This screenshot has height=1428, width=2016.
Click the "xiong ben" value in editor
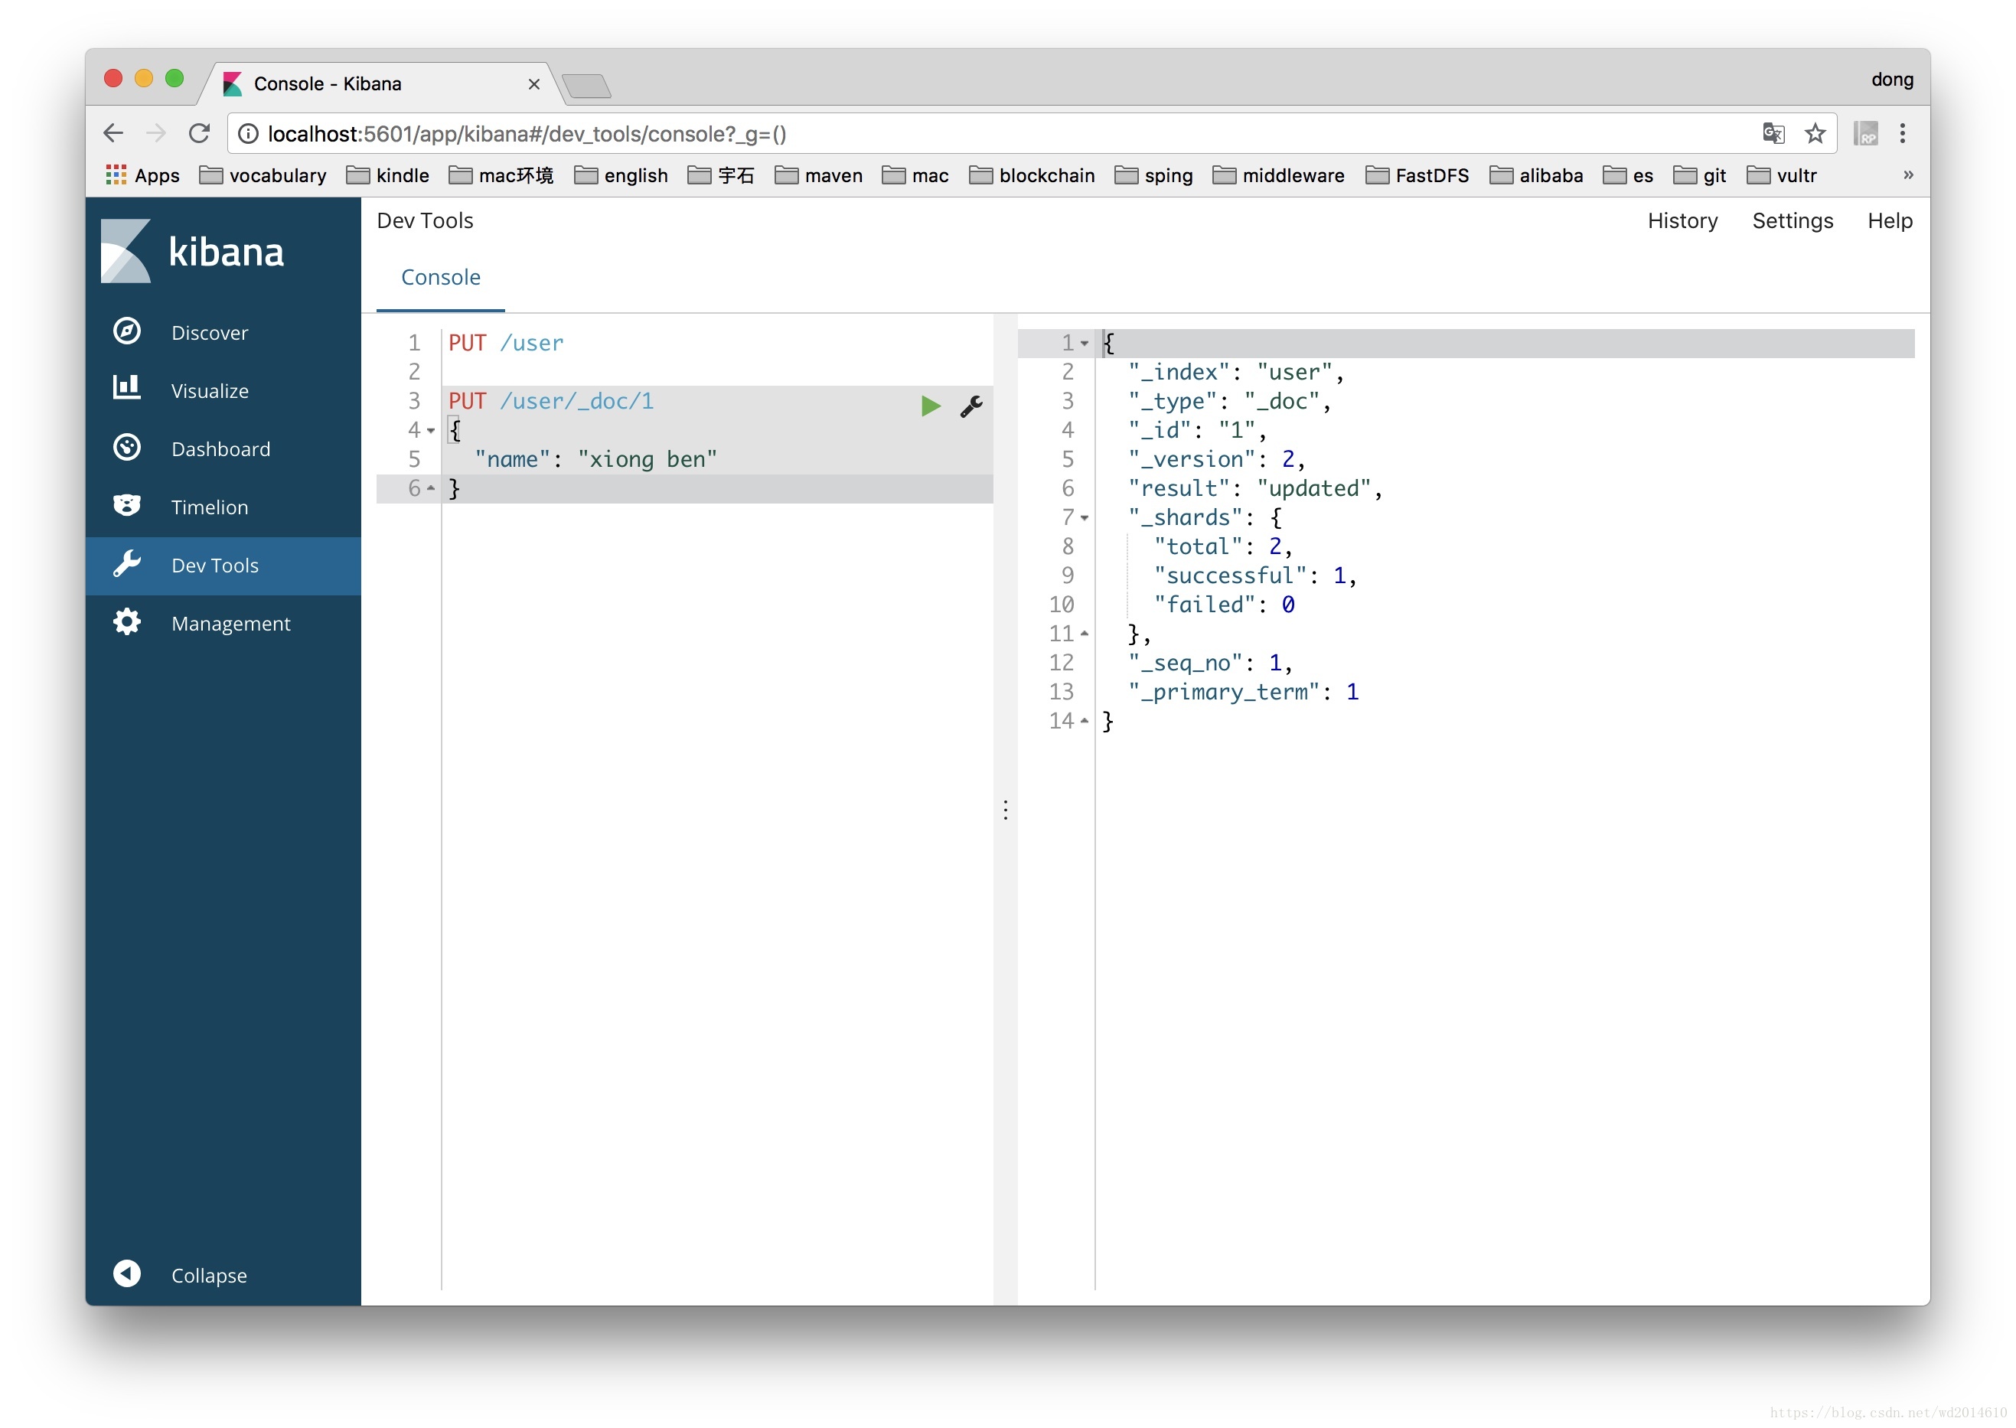pos(647,459)
